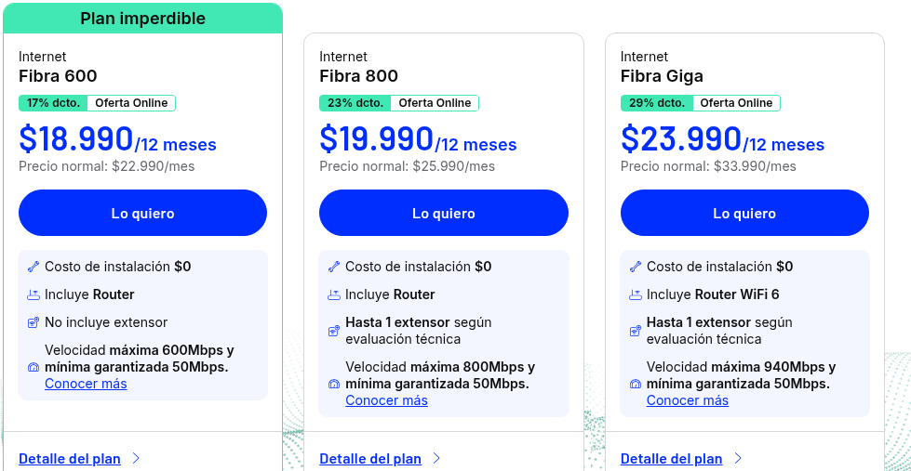Click the speed gauge icon in Fibra Giga card
The width and height of the screenshot is (911, 471).
[x=635, y=384]
